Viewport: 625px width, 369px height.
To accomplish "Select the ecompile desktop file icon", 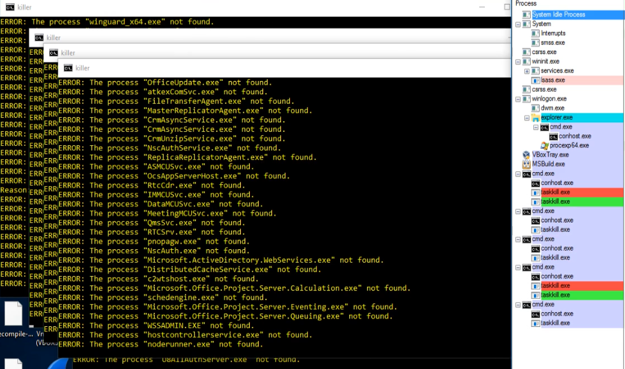I will click(x=13, y=314).
